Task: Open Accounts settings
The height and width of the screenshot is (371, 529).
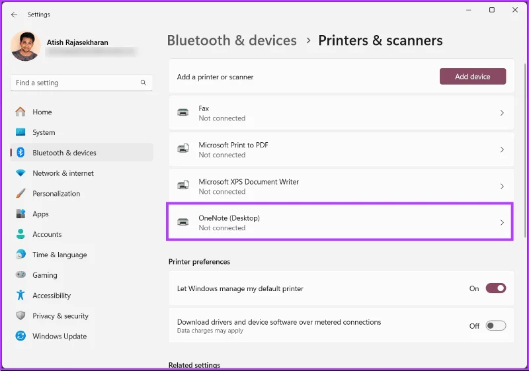Action: click(x=81, y=234)
